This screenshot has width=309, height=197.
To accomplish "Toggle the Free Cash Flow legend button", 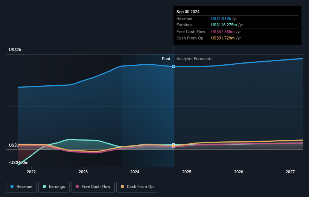I will [93, 187].
